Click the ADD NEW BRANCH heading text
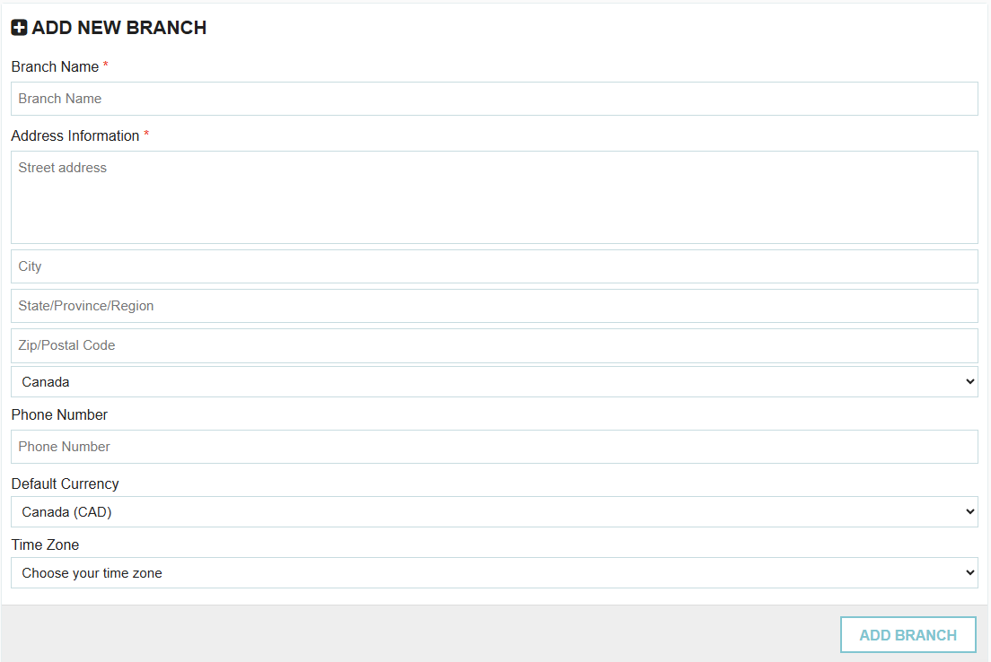This screenshot has height=662, width=991. click(x=118, y=28)
